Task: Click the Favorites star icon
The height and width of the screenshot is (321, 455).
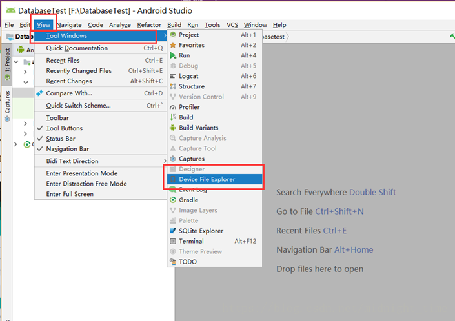Action: [x=173, y=45]
